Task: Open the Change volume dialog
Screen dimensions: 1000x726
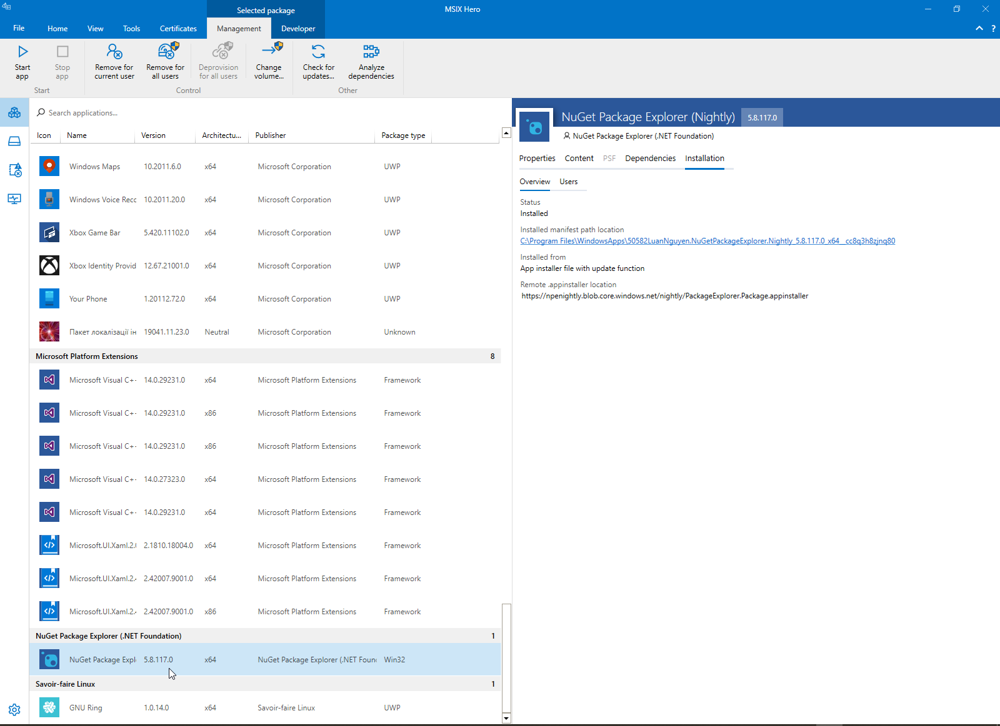Action: 269,62
